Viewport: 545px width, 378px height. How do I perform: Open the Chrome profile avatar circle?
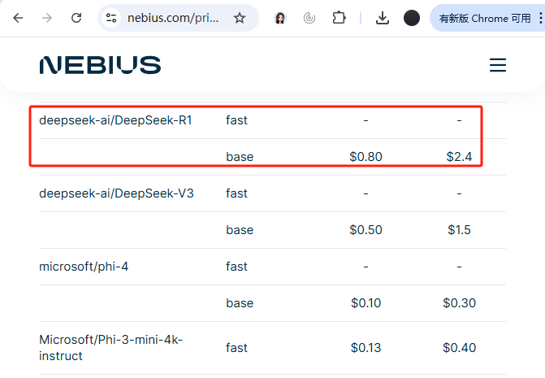pyautogui.click(x=412, y=18)
